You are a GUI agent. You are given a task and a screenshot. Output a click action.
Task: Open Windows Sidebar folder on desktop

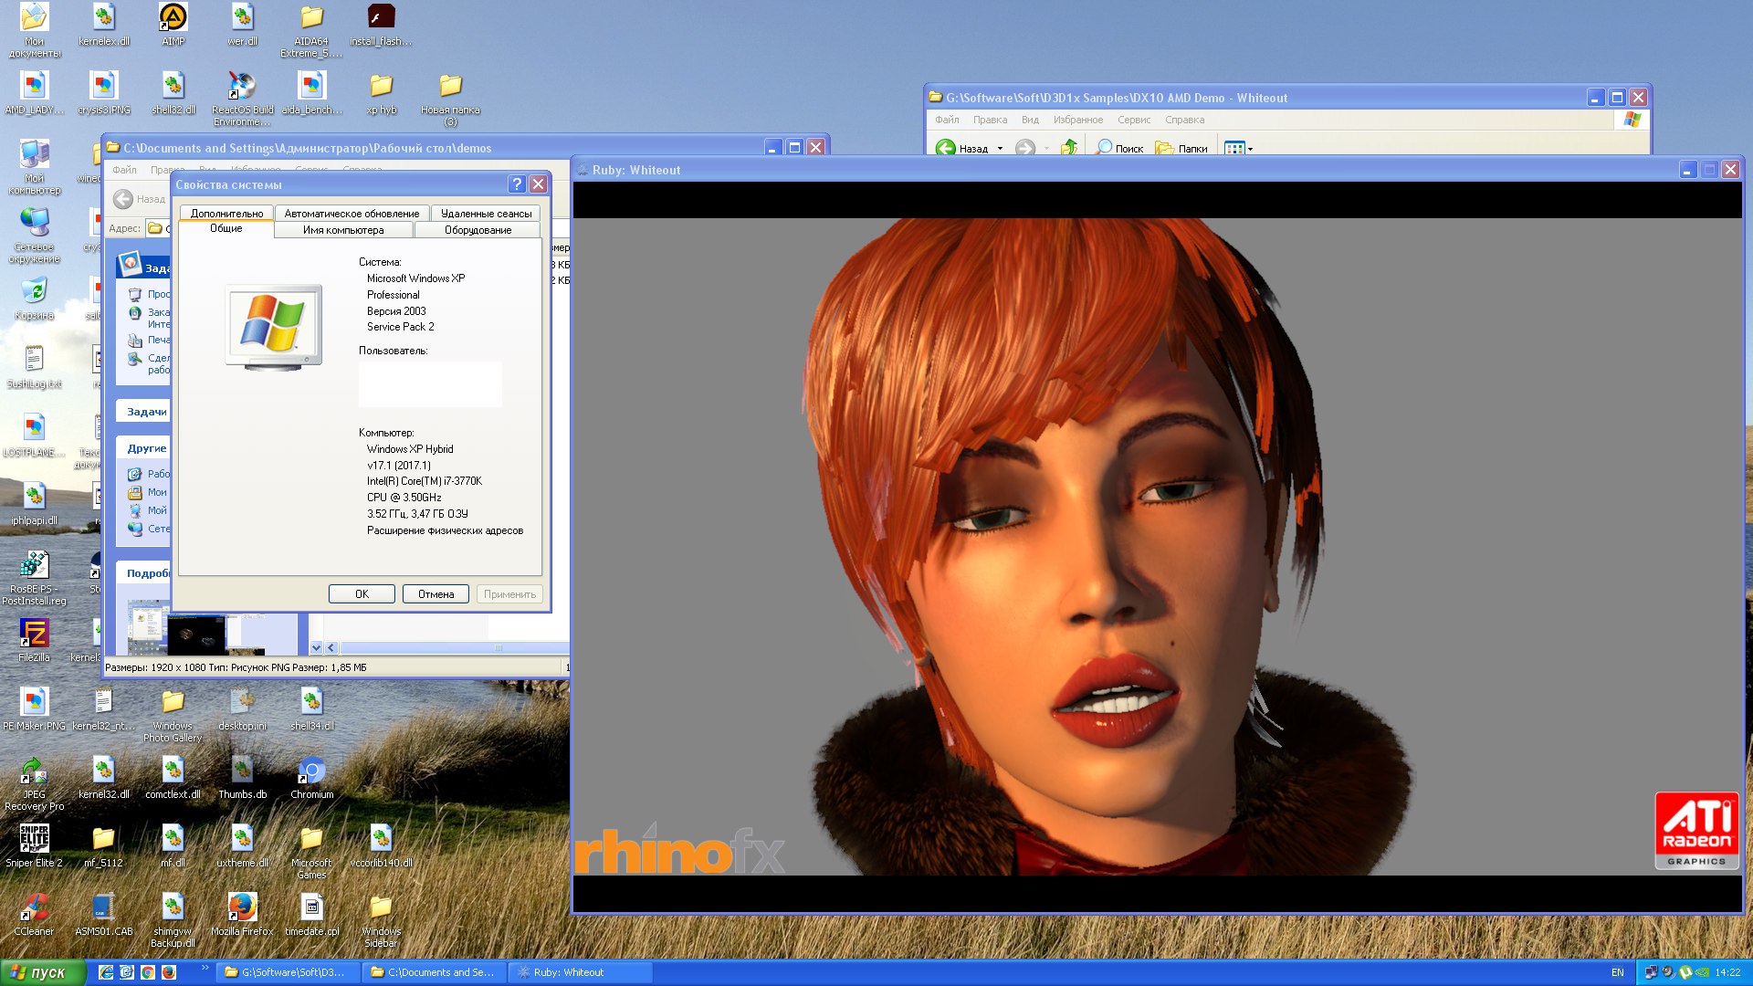381,920
